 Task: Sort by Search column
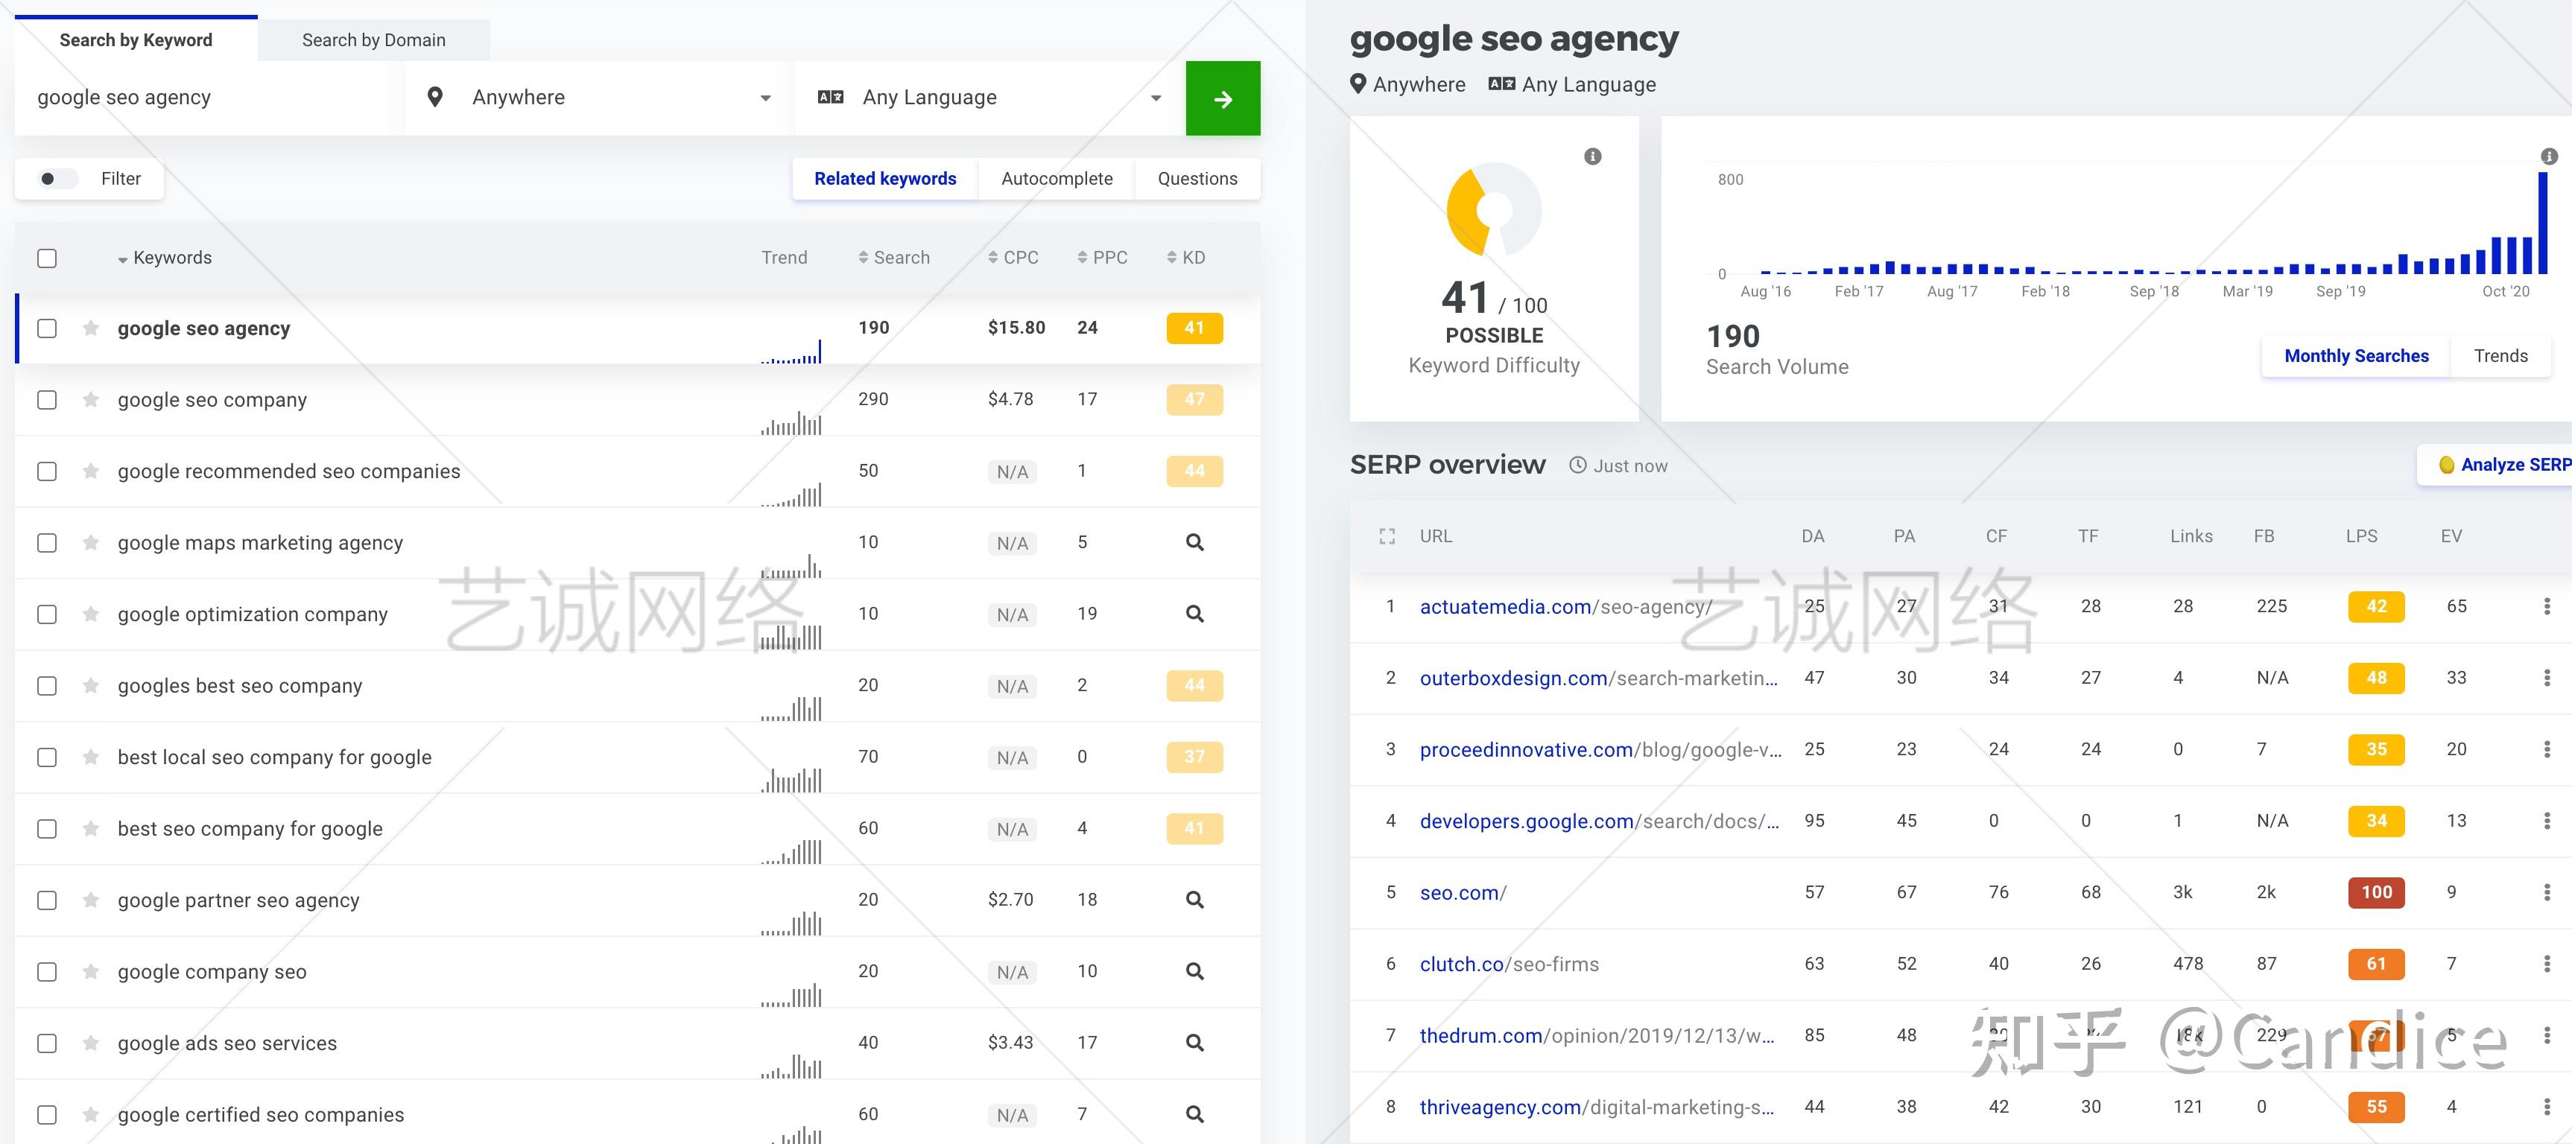[x=893, y=258]
